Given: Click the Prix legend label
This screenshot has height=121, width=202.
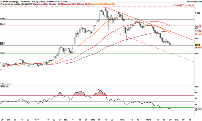Looking at the screenshot, I should click(x=2, y=4).
